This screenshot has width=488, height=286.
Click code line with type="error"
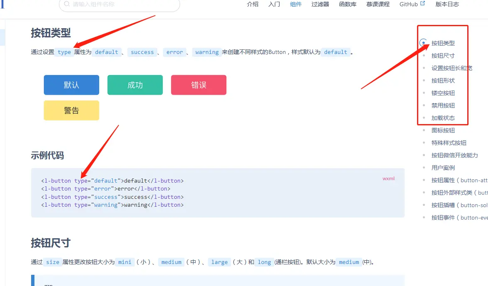(x=106, y=188)
